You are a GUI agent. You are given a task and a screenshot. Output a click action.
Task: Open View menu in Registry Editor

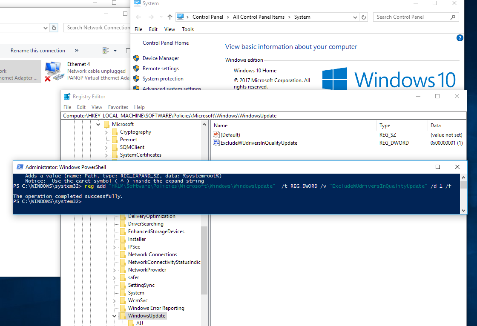pos(97,107)
